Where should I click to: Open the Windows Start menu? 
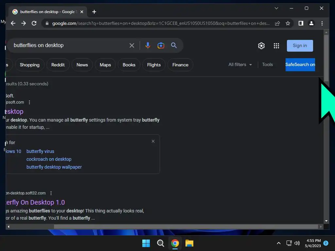[146, 243]
